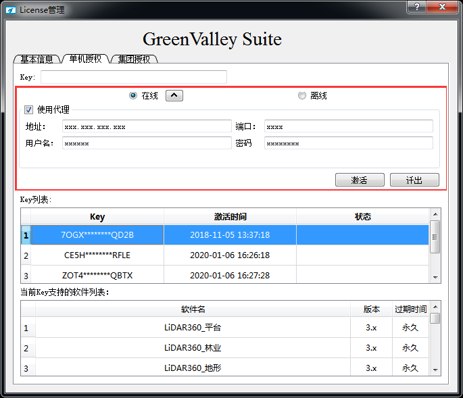Click 永久 expiry for LiDAR360_林业
Viewport: 463px width, 398px height.
[410, 348]
